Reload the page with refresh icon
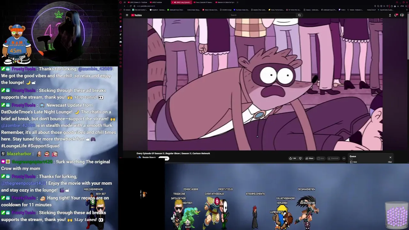This screenshot has width=409, height=230. pyautogui.click(x=131, y=6)
